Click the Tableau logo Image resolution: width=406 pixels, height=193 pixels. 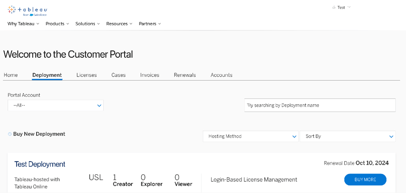coord(27,10)
